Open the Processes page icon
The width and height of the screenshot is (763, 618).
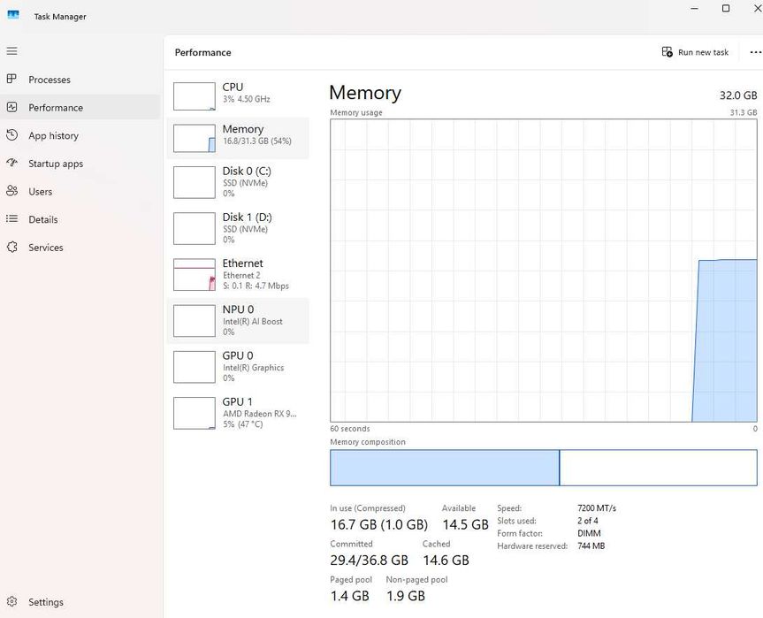pyautogui.click(x=11, y=80)
